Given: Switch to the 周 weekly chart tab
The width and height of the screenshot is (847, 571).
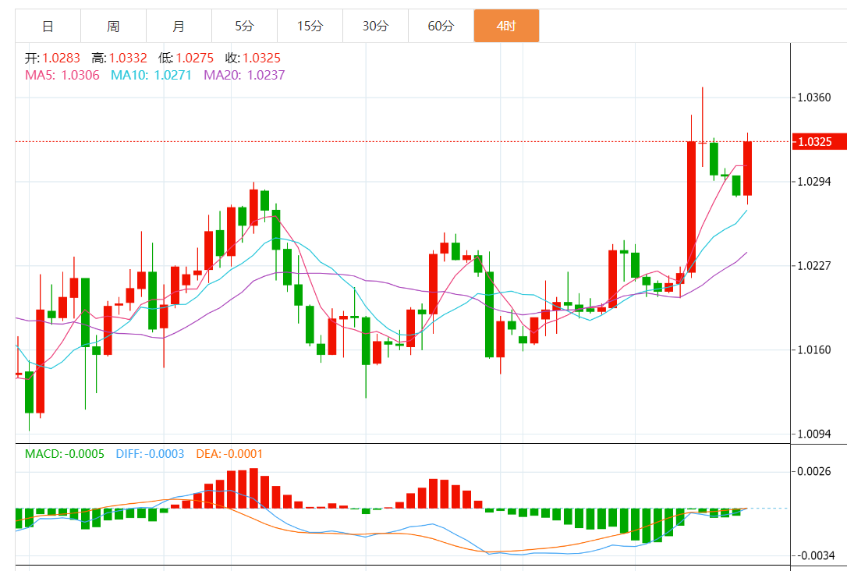Looking at the screenshot, I should click(x=113, y=26).
